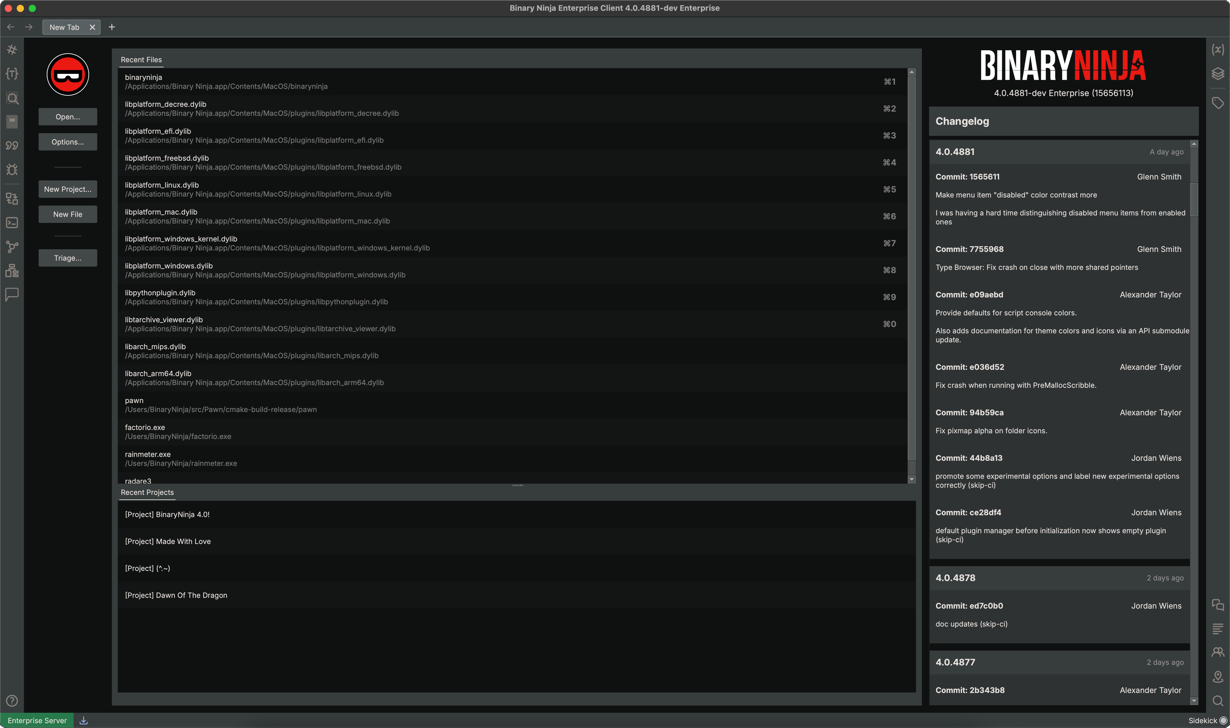Close the New Tab tab
Viewport: 1230px width, 728px height.
pyautogui.click(x=92, y=28)
